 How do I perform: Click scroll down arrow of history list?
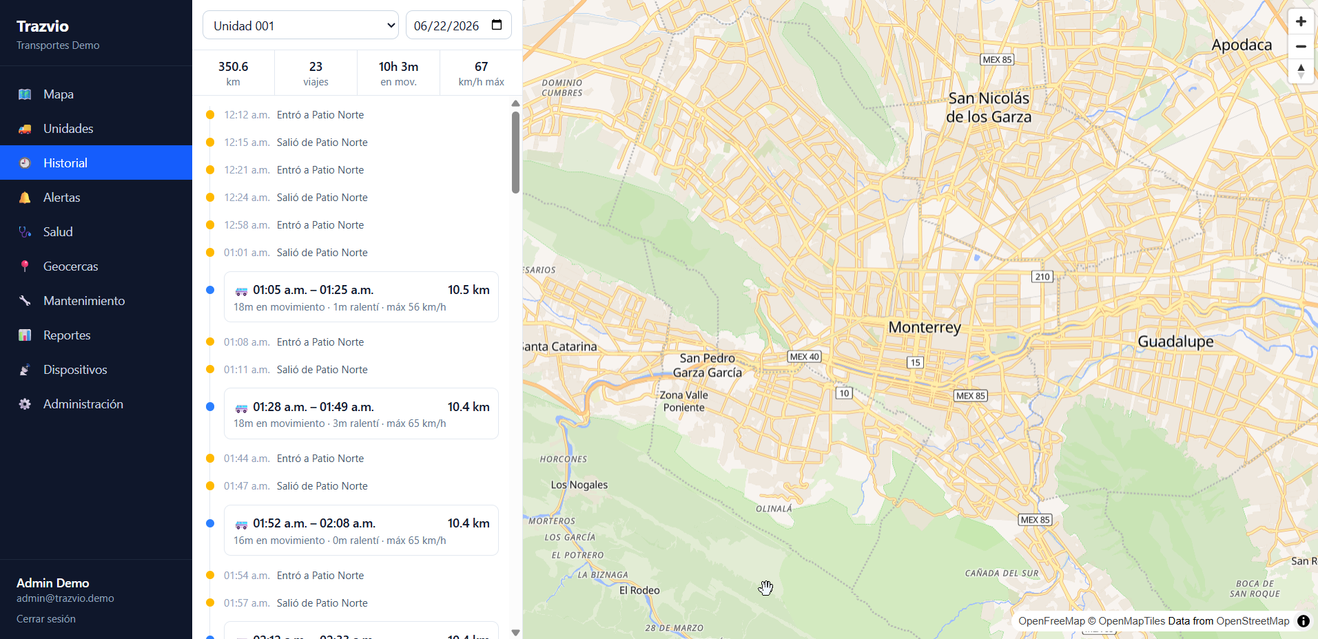pyautogui.click(x=515, y=632)
